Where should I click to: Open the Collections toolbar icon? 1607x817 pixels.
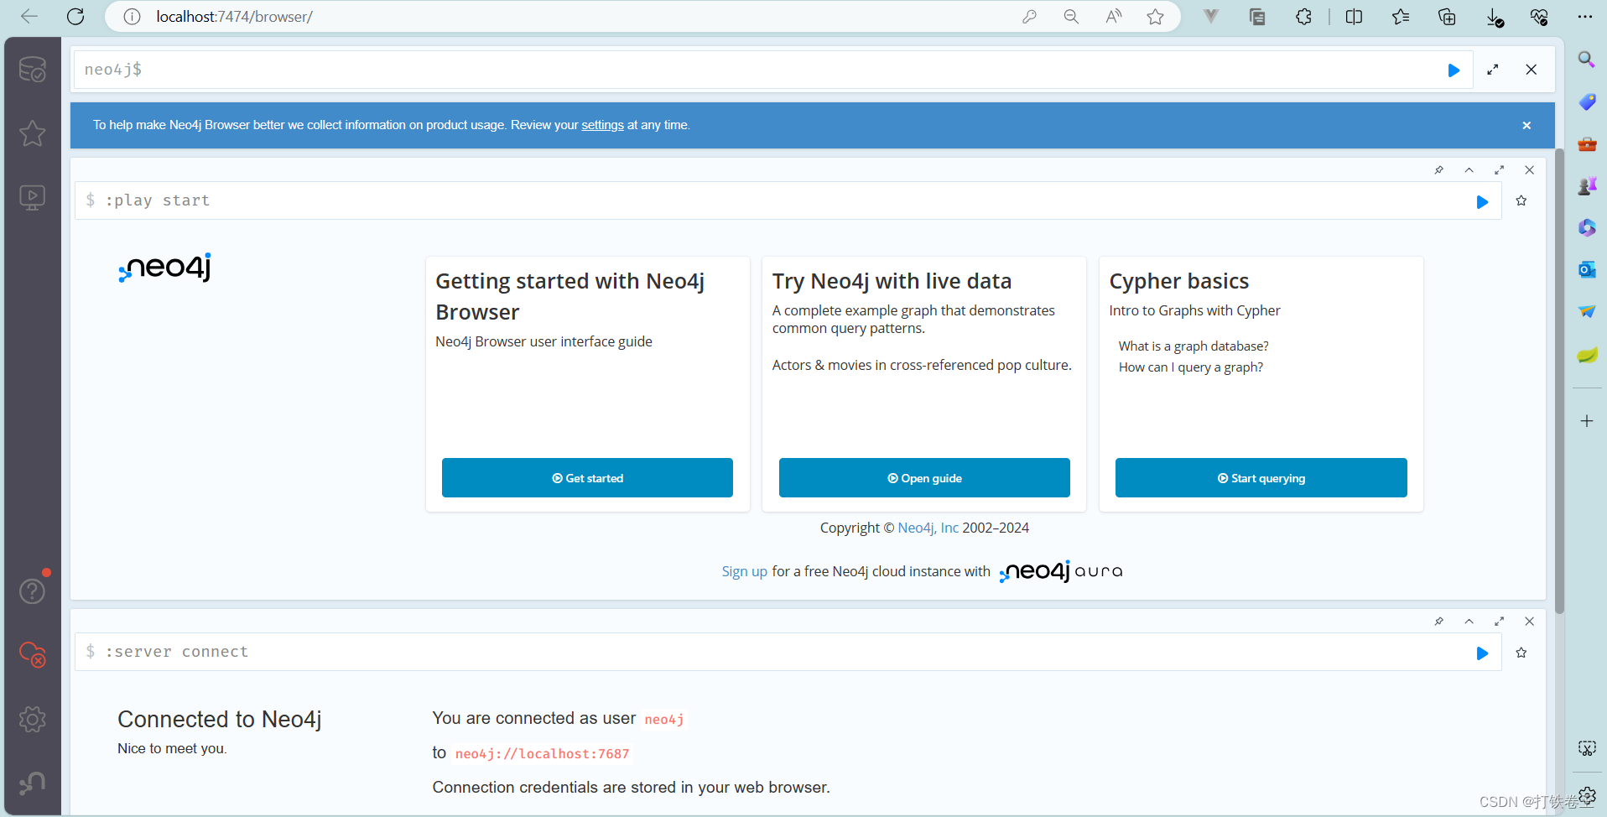[x=1447, y=17]
